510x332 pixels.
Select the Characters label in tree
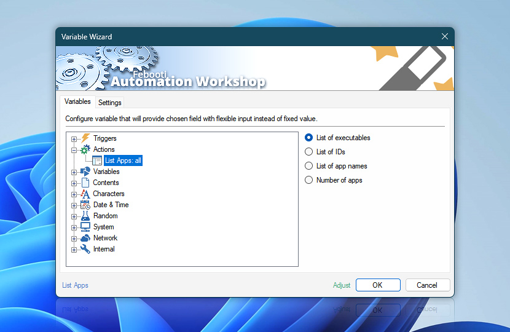coord(109,194)
